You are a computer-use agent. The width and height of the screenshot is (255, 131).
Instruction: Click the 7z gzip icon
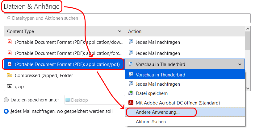10,86
